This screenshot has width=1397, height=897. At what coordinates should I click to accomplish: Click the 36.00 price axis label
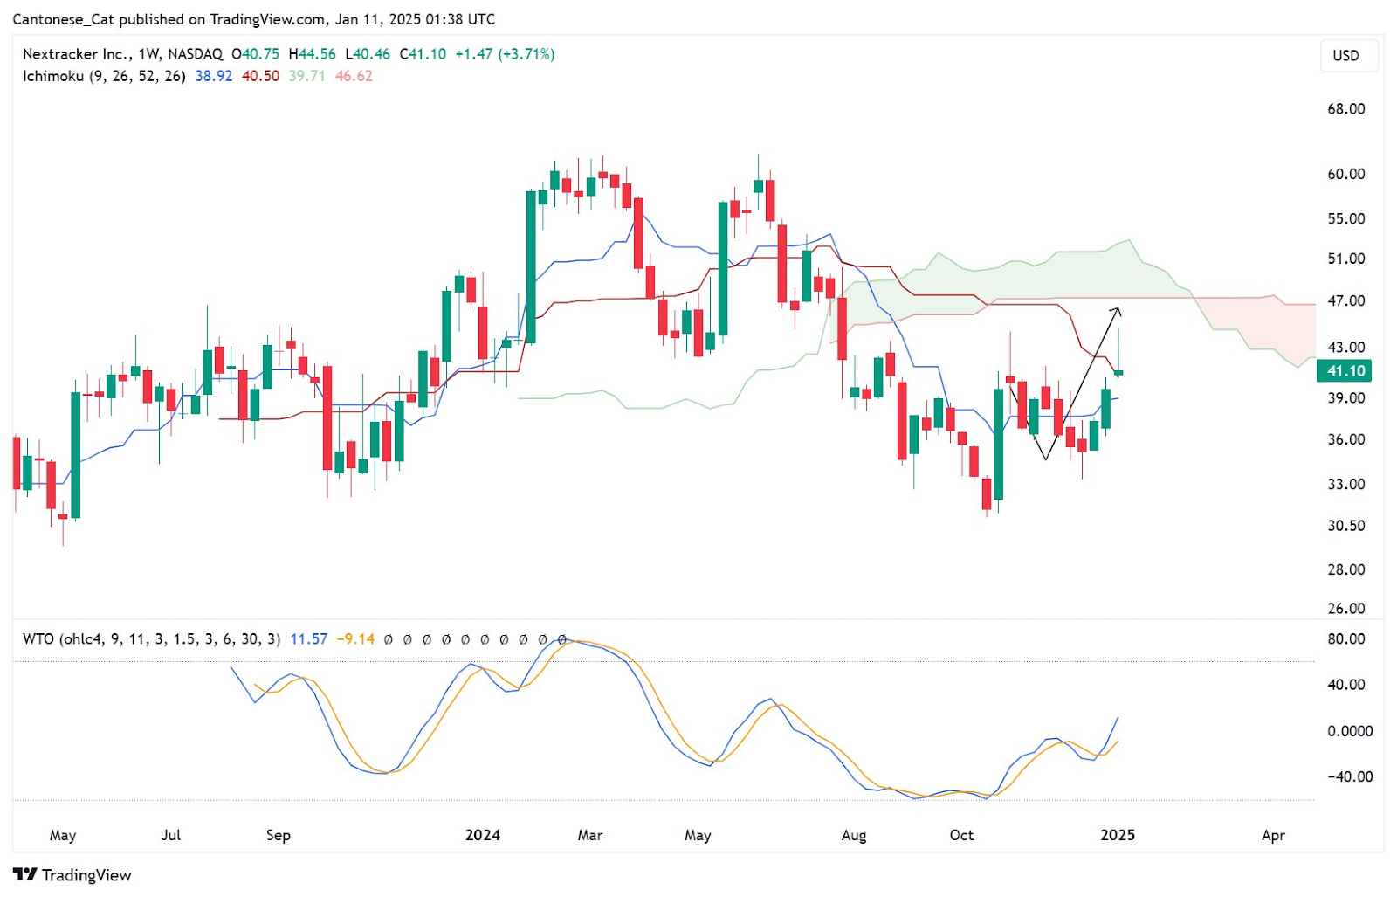coord(1345,439)
